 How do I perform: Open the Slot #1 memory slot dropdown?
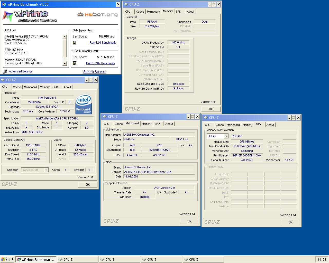coord(226,136)
